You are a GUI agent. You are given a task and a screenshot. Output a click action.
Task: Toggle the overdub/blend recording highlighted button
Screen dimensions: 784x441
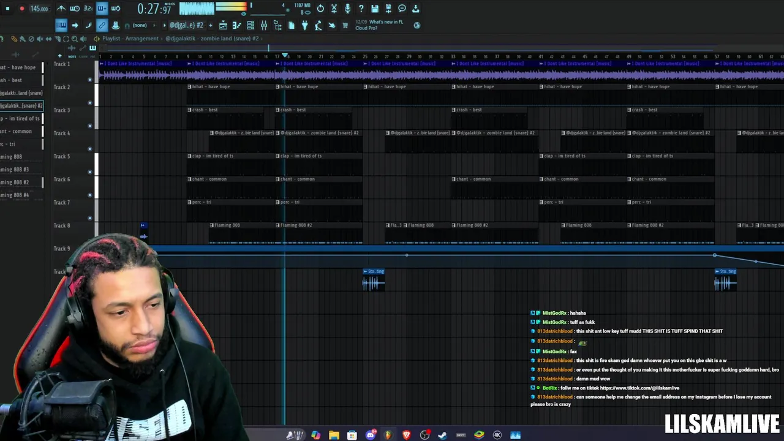[102, 9]
